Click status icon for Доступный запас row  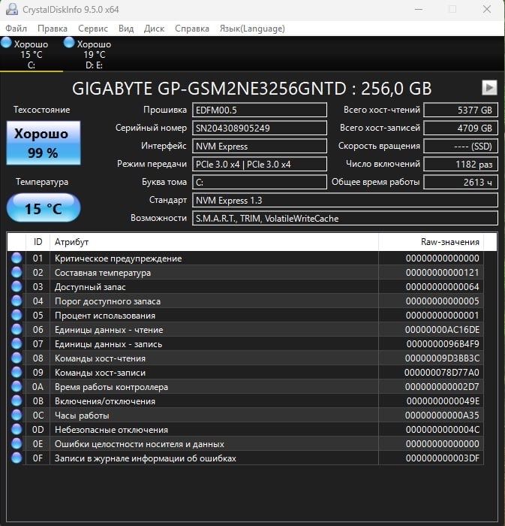pos(17,286)
